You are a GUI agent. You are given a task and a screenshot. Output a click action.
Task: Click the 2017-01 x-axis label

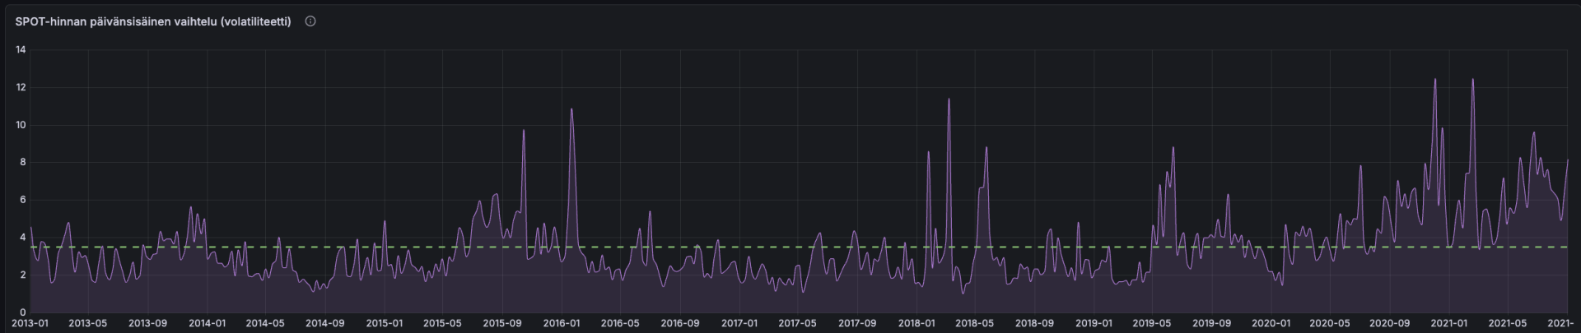tap(738, 323)
